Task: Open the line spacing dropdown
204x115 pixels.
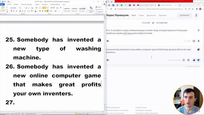Action: tap(51, 11)
